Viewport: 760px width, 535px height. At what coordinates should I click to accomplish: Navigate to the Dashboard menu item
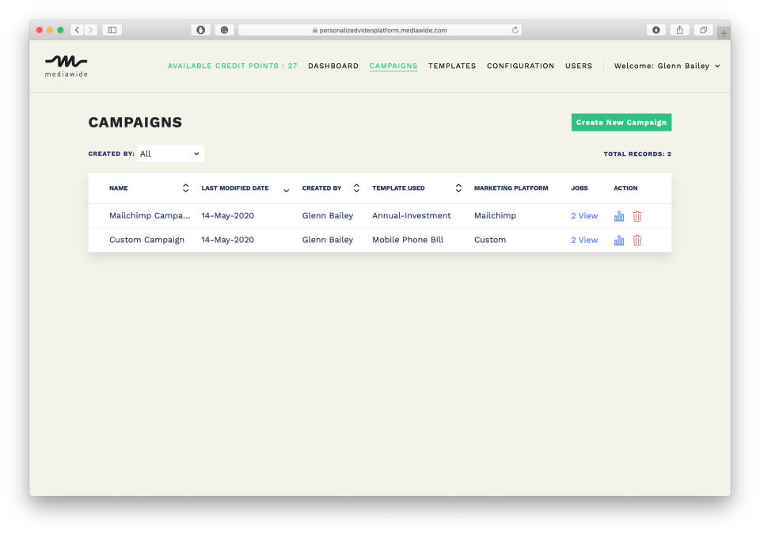click(x=333, y=66)
